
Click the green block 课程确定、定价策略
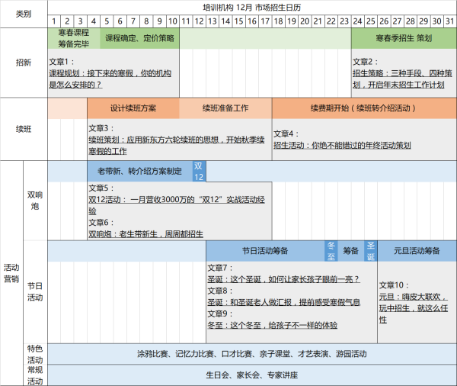[x=139, y=38]
